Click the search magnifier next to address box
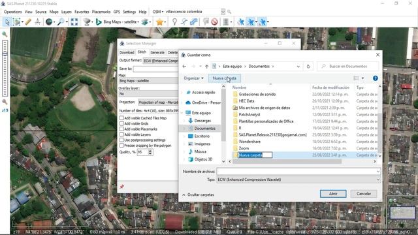 pos(229,12)
